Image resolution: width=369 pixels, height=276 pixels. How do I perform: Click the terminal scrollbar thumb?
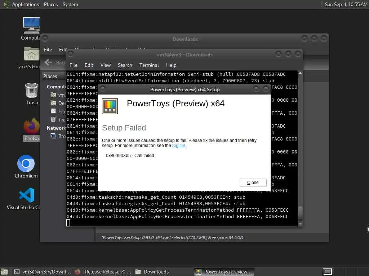click(300, 213)
